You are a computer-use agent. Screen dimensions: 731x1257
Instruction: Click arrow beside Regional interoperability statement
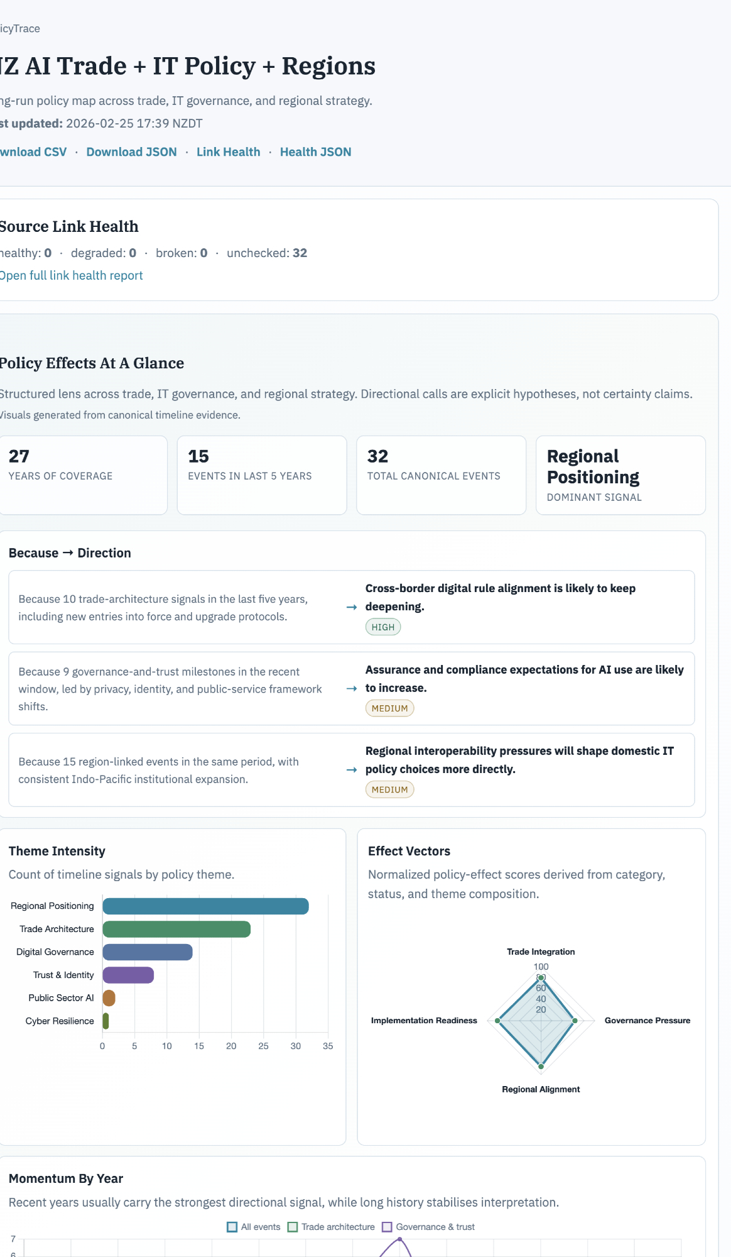point(352,770)
